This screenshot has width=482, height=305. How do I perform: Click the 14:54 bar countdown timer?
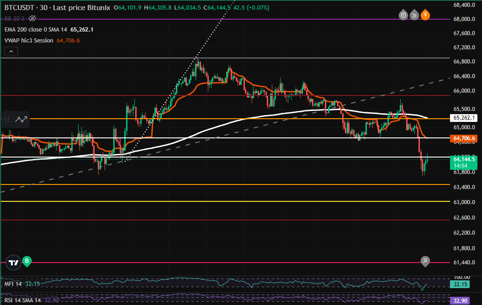tap(460, 166)
